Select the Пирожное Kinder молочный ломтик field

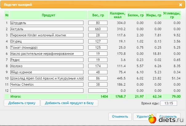tap(47, 35)
